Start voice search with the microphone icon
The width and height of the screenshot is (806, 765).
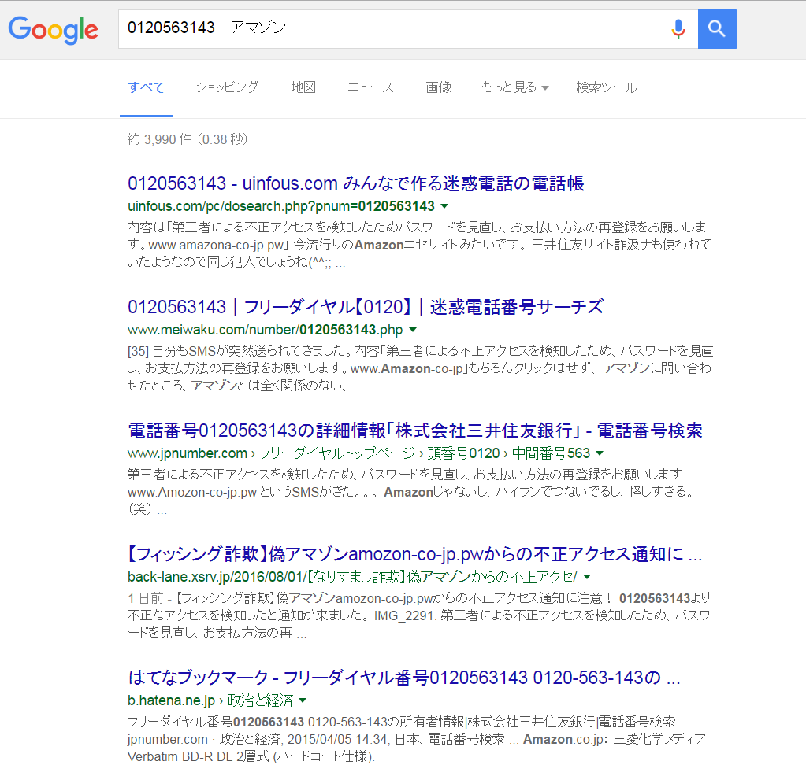(678, 29)
